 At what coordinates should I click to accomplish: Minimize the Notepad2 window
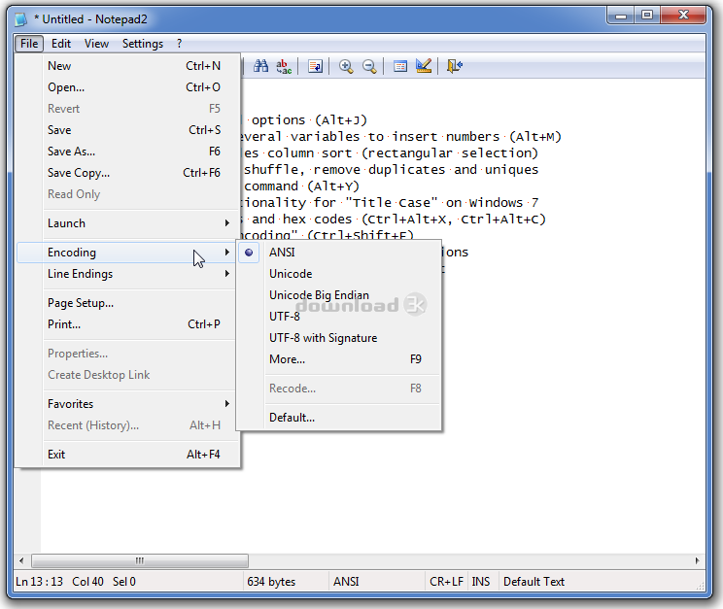coord(621,16)
